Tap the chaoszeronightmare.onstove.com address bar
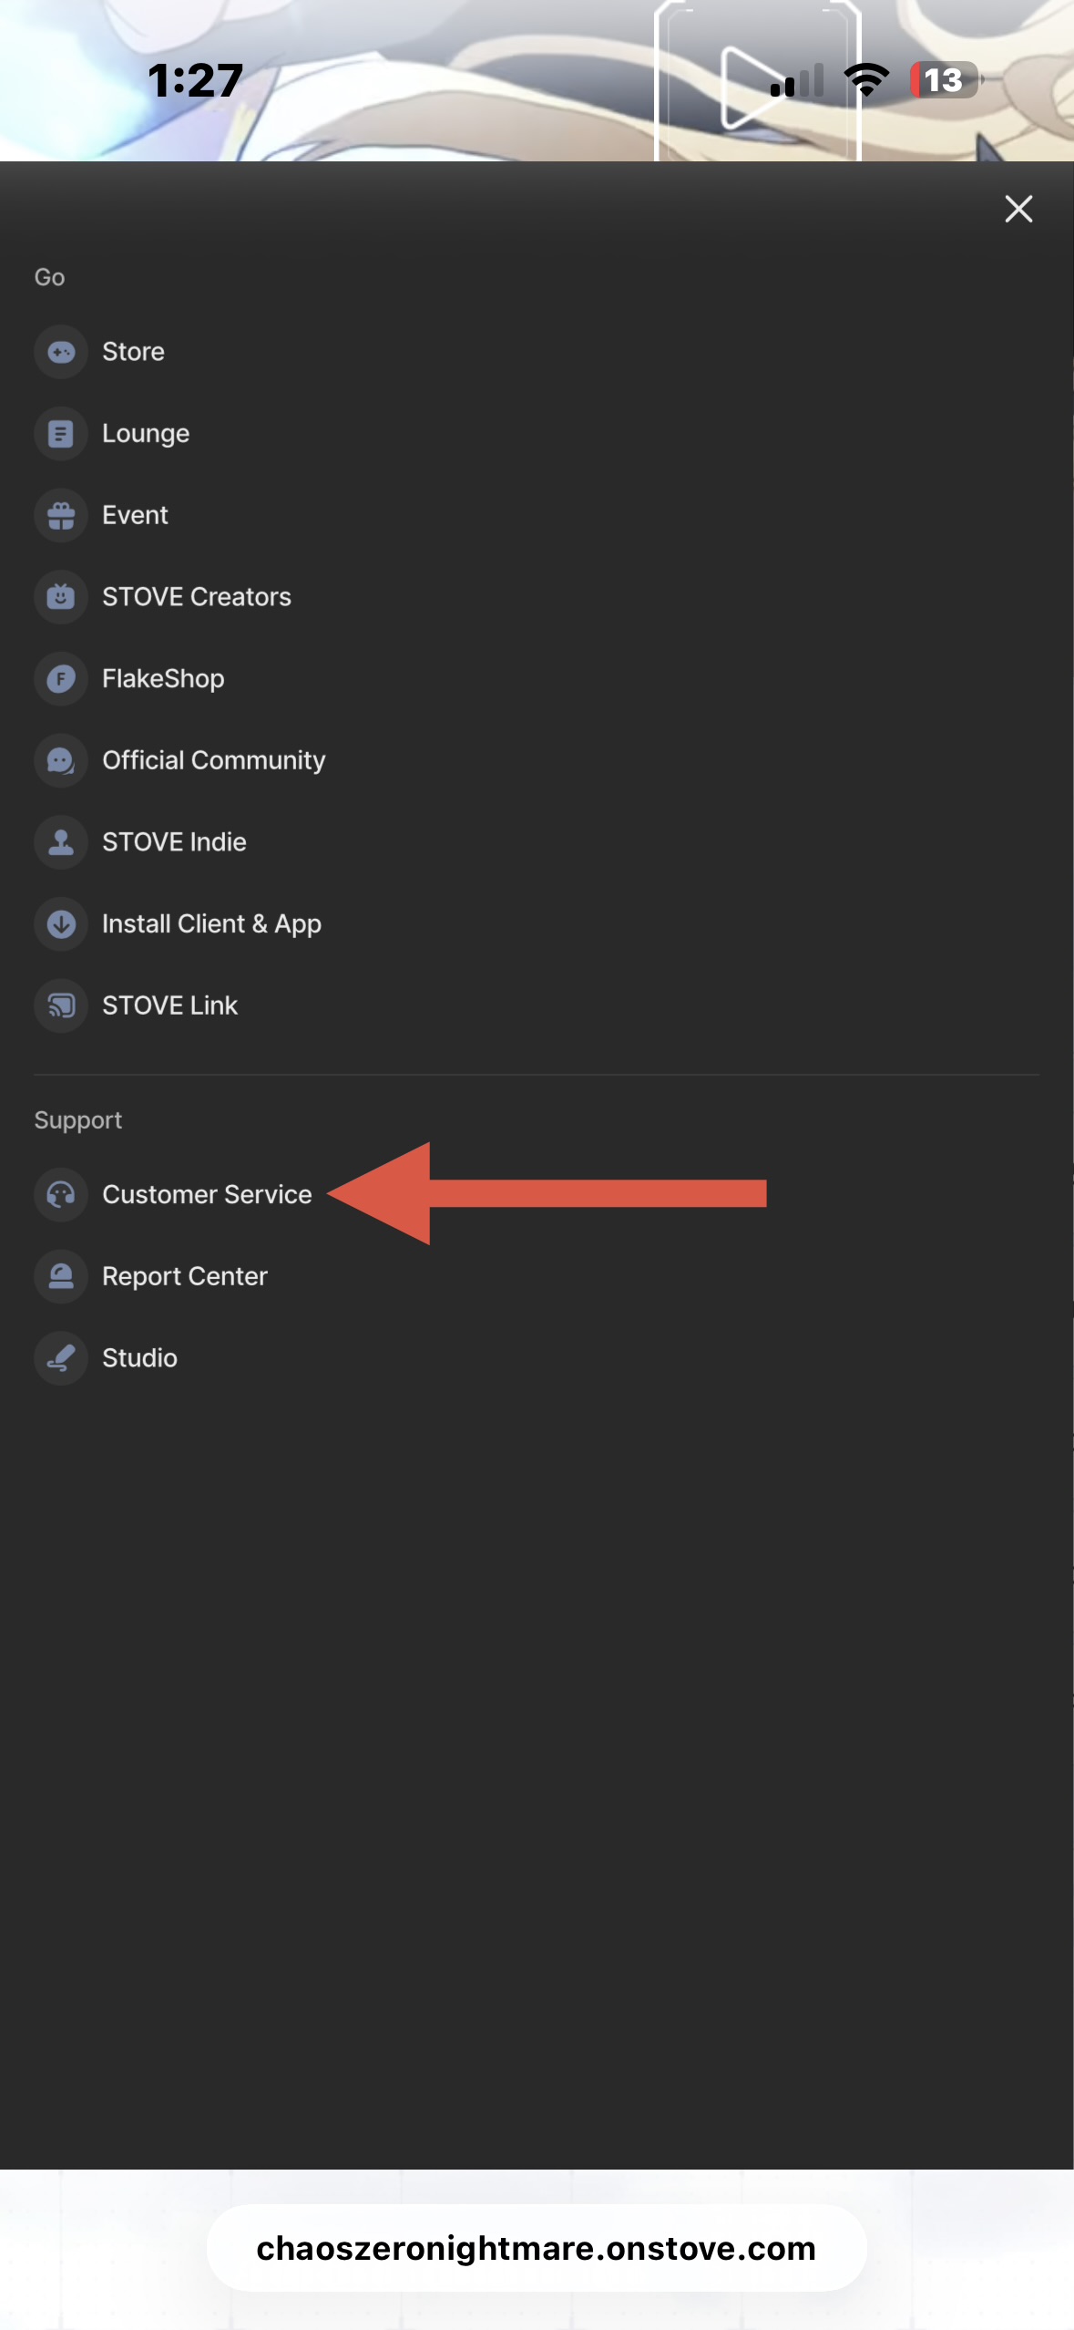 [x=536, y=2248]
